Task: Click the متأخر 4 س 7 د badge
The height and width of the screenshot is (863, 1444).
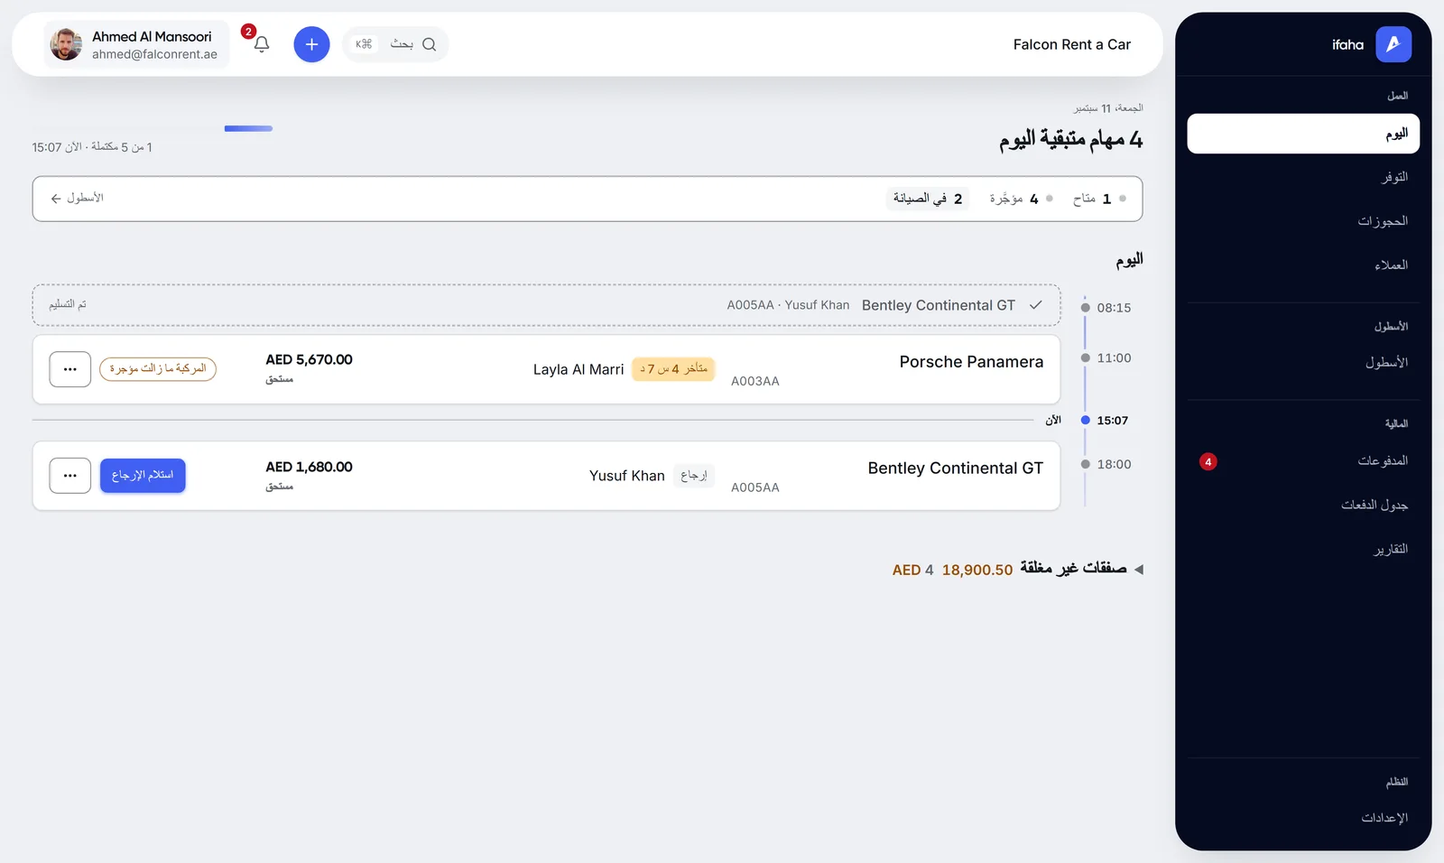Action: click(673, 369)
